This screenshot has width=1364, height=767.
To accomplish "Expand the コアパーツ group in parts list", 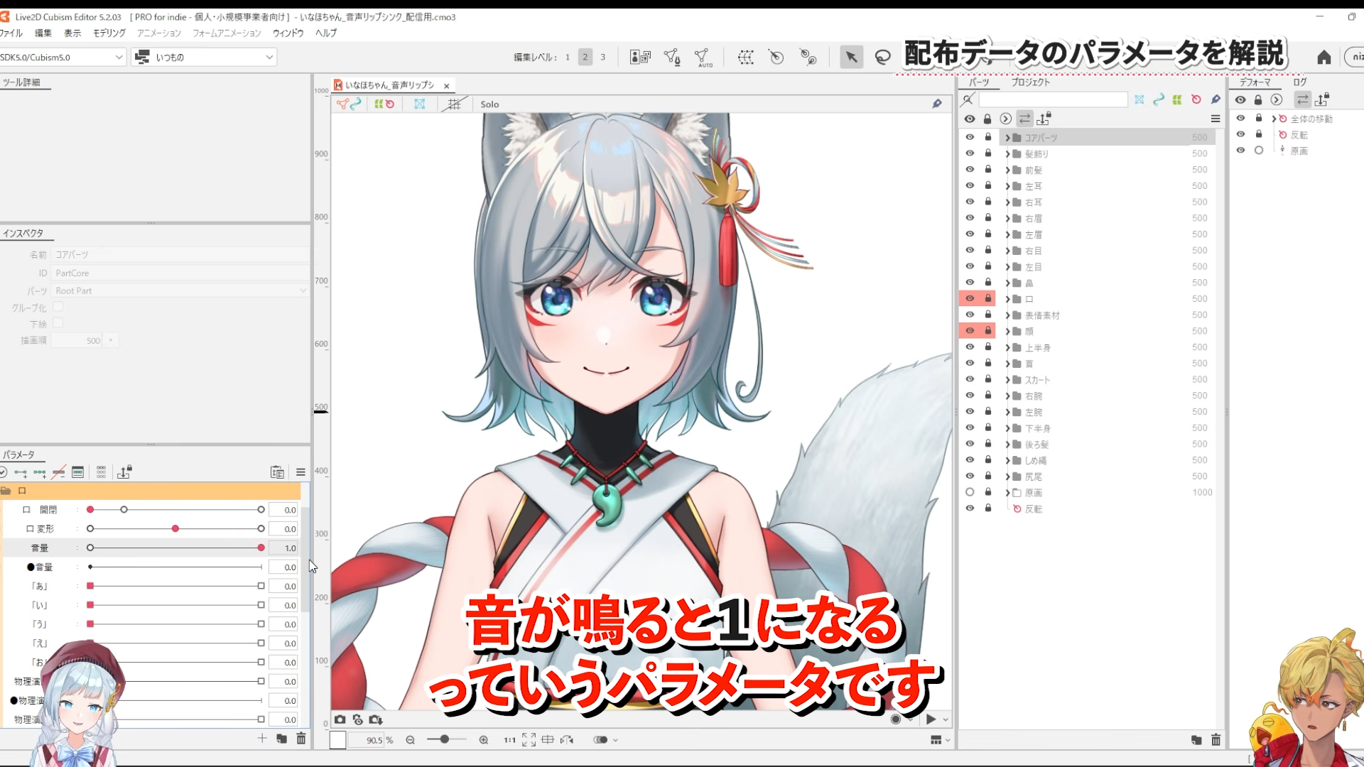I will [x=1007, y=137].
